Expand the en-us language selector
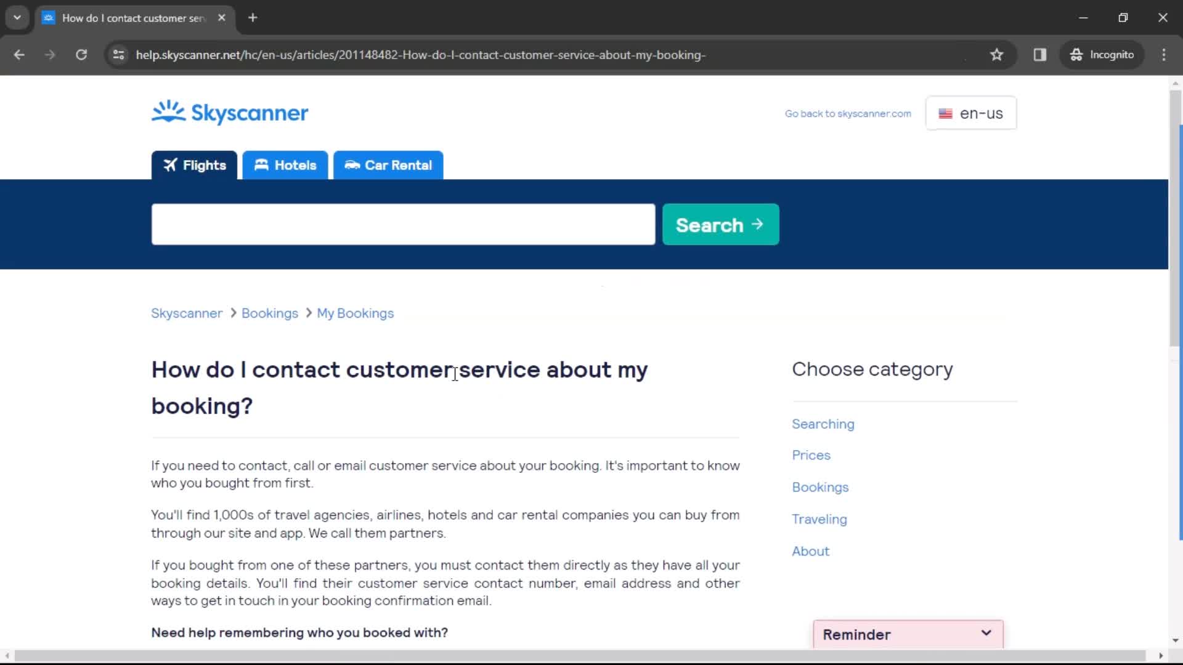This screenshot has width=1183, height=665. click(x=971, y=113)
